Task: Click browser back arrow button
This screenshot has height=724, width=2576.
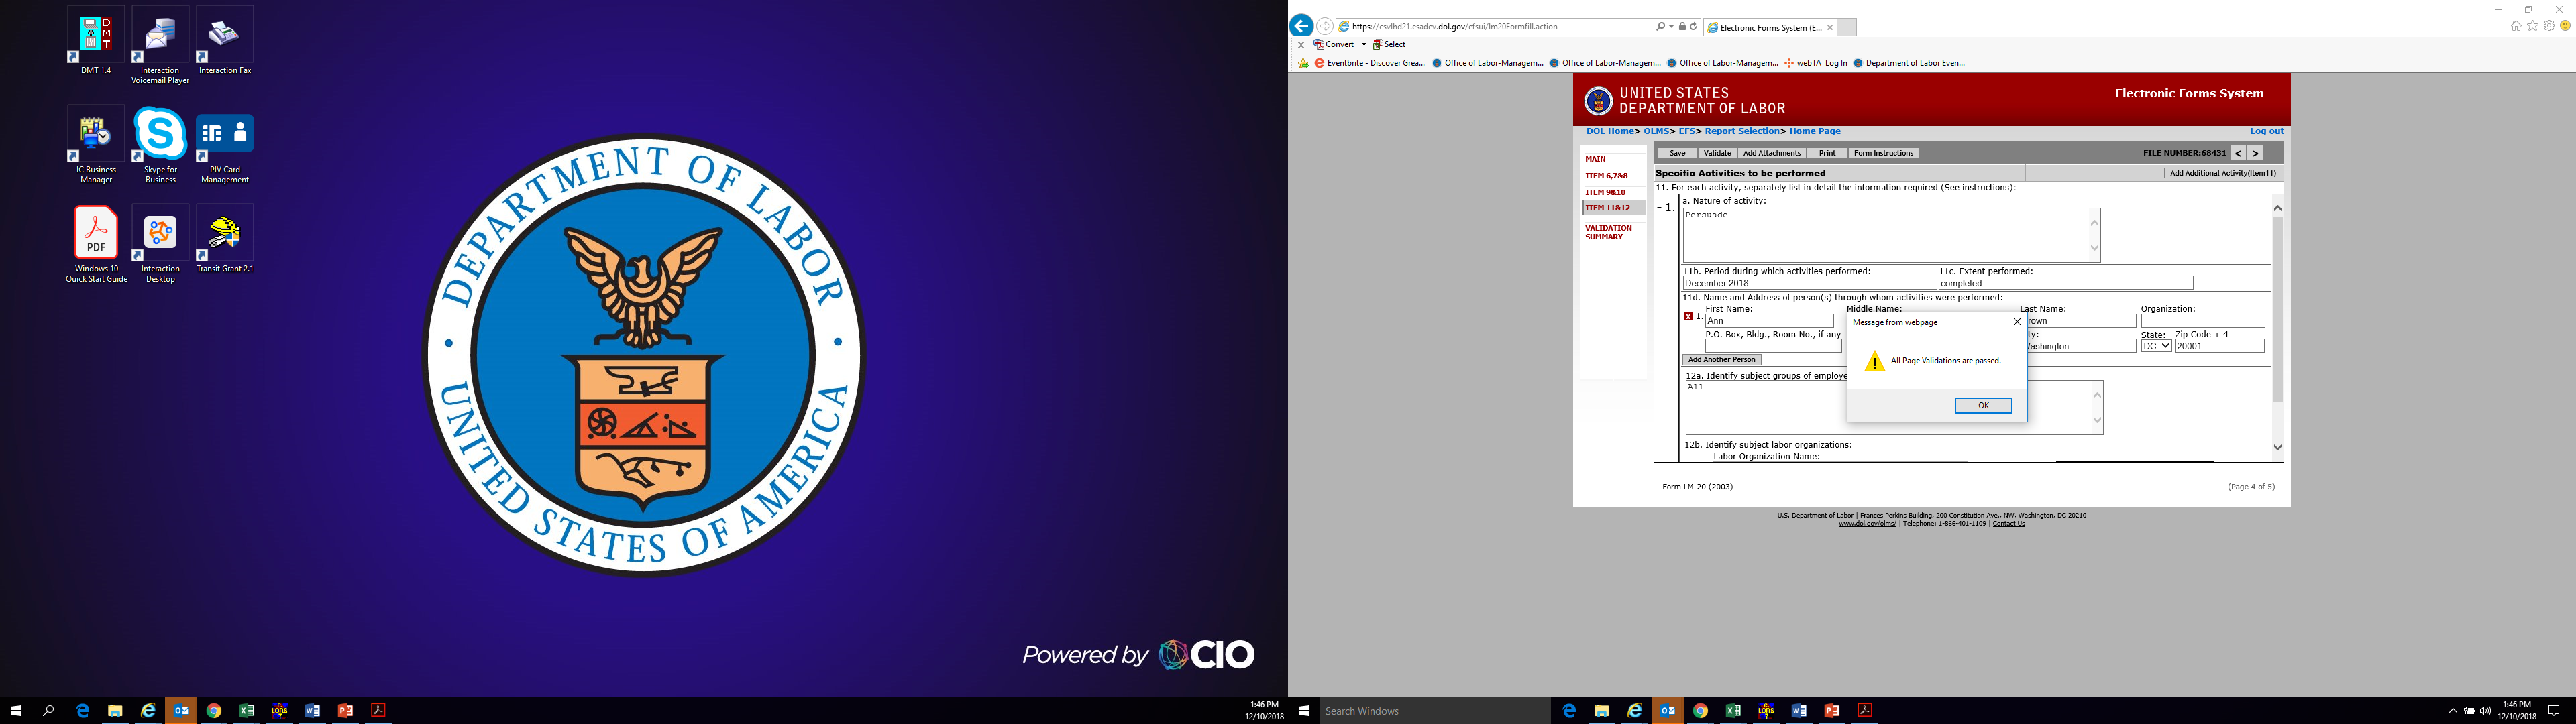Action: tap(1301, 26)
